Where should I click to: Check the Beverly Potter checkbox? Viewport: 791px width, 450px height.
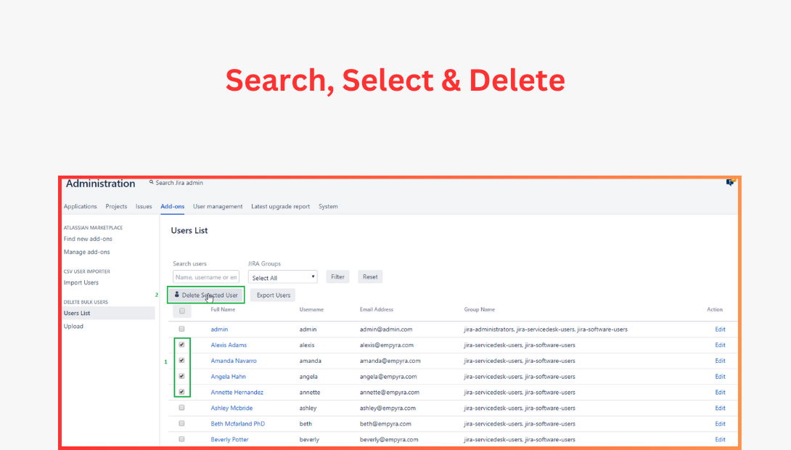pos(181,439)
